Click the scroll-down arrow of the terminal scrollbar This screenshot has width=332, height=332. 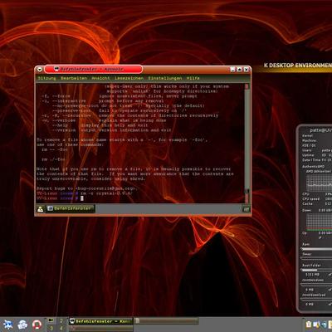coord(247,200)
